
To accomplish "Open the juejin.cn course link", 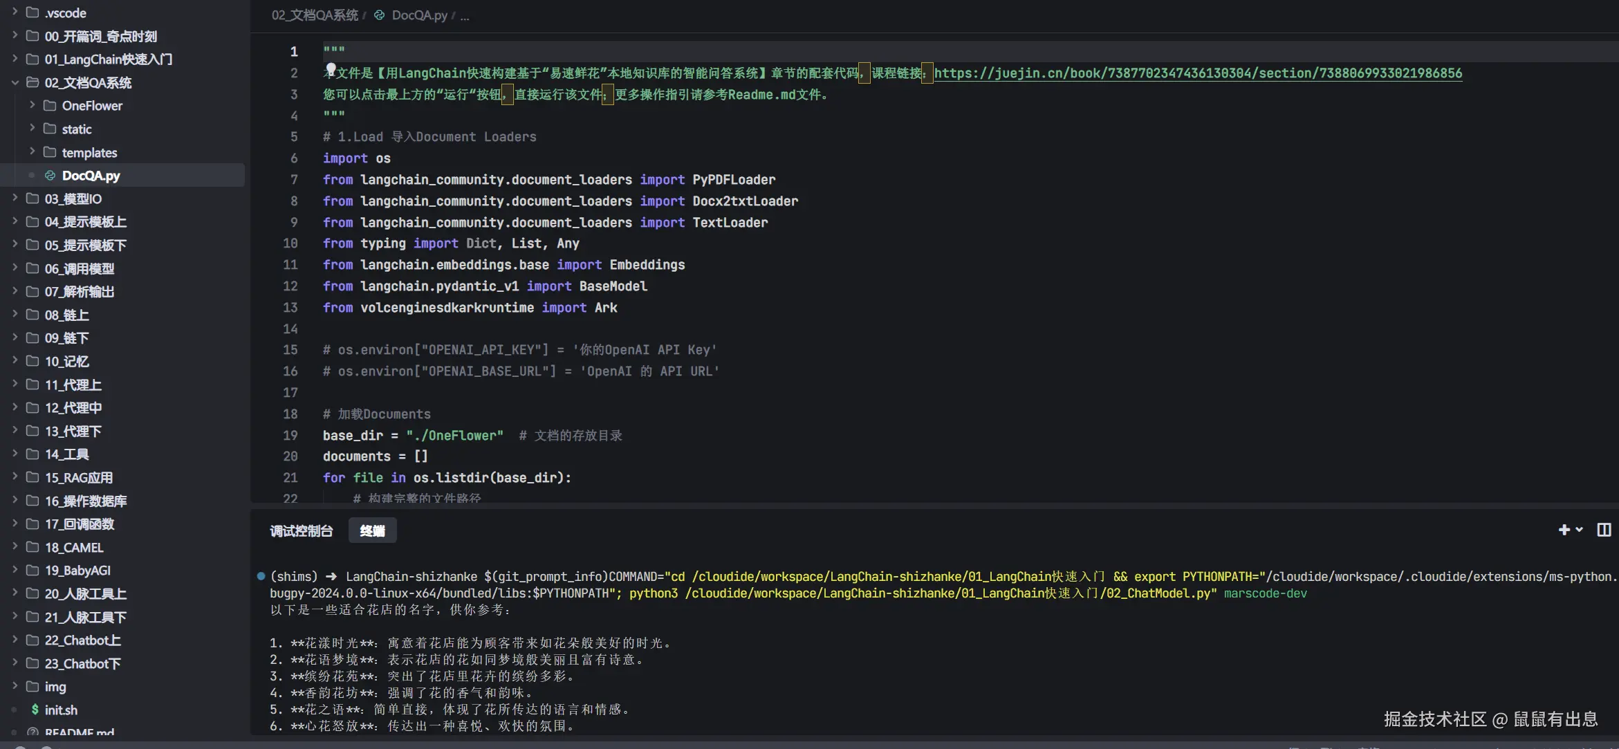I will 1198,73.
